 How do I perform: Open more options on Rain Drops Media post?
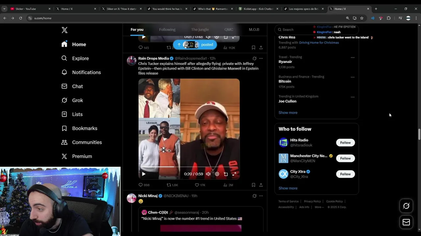(261, 58)
